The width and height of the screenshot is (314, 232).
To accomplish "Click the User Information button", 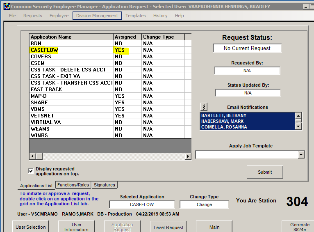I will coord(76,227).
